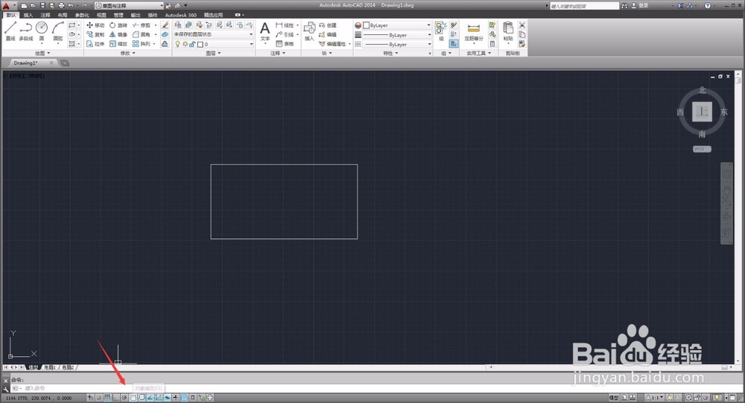Click the Undo arrow in quick access toolbar

(71, 5)
